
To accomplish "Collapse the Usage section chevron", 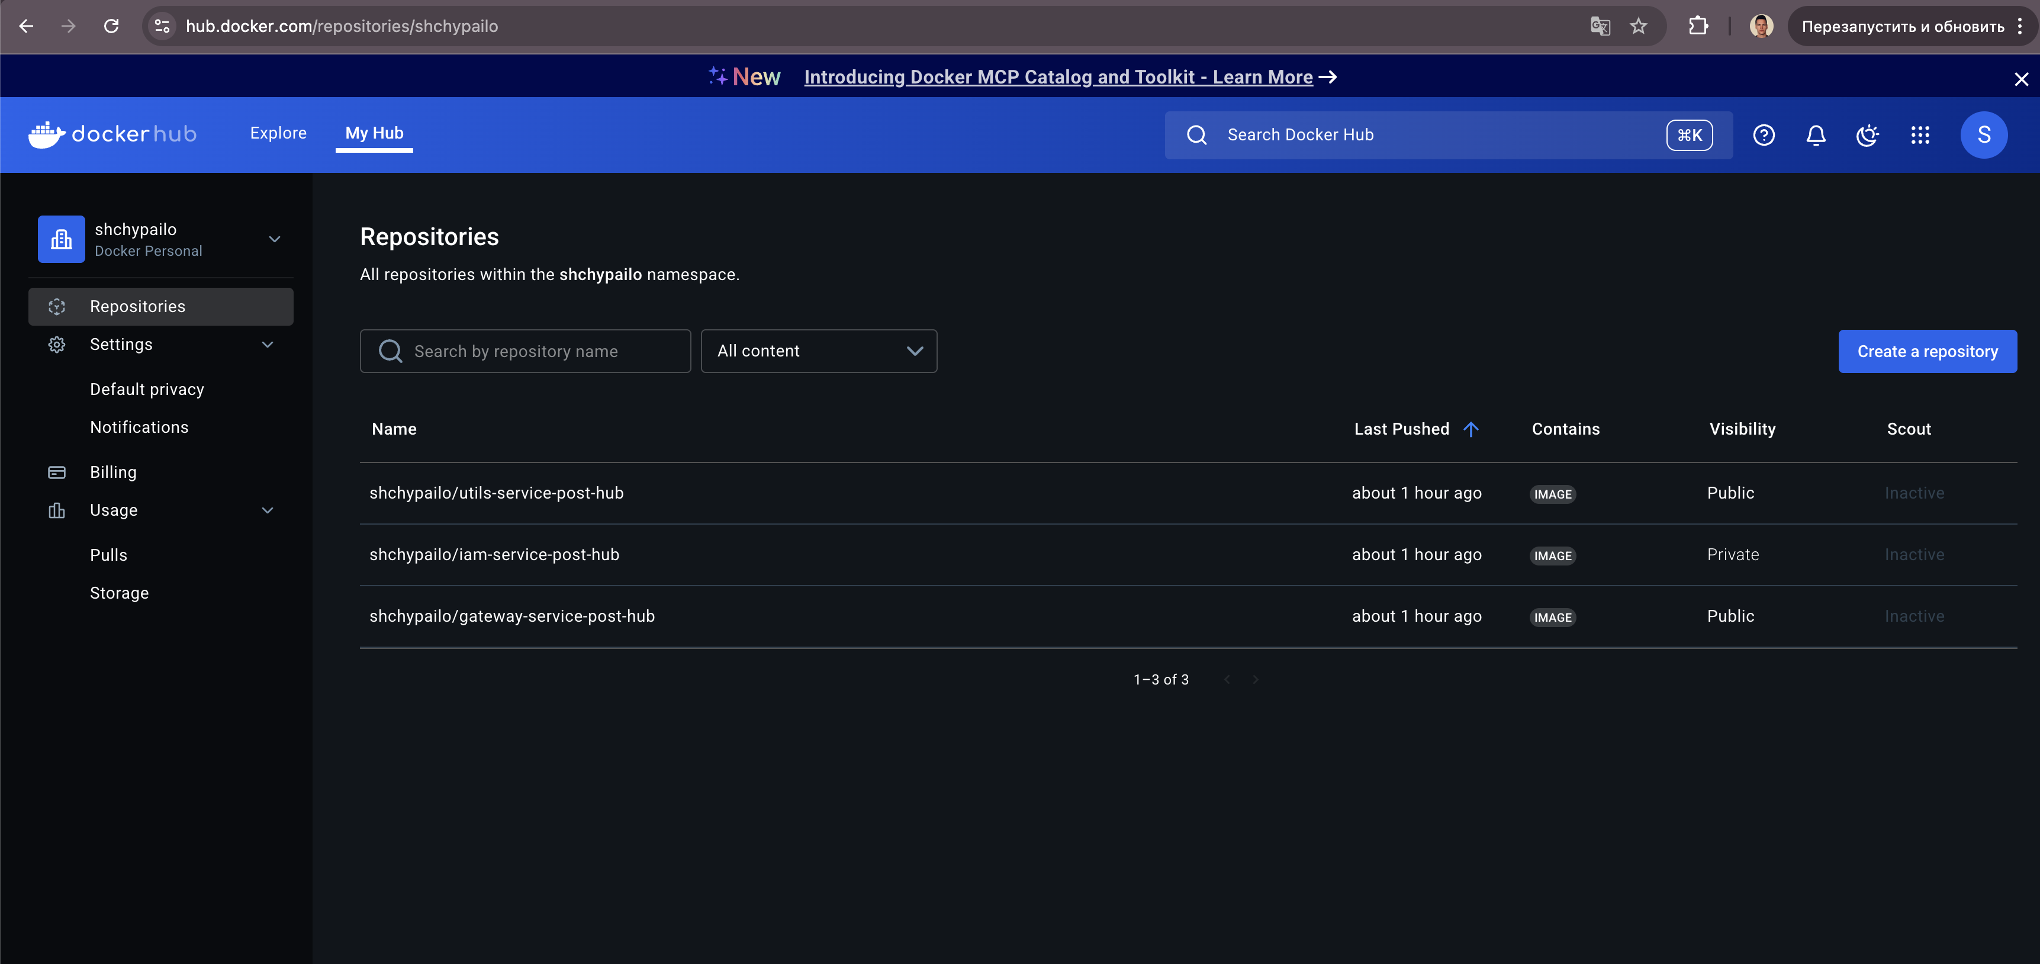I will tap(268, 510).
